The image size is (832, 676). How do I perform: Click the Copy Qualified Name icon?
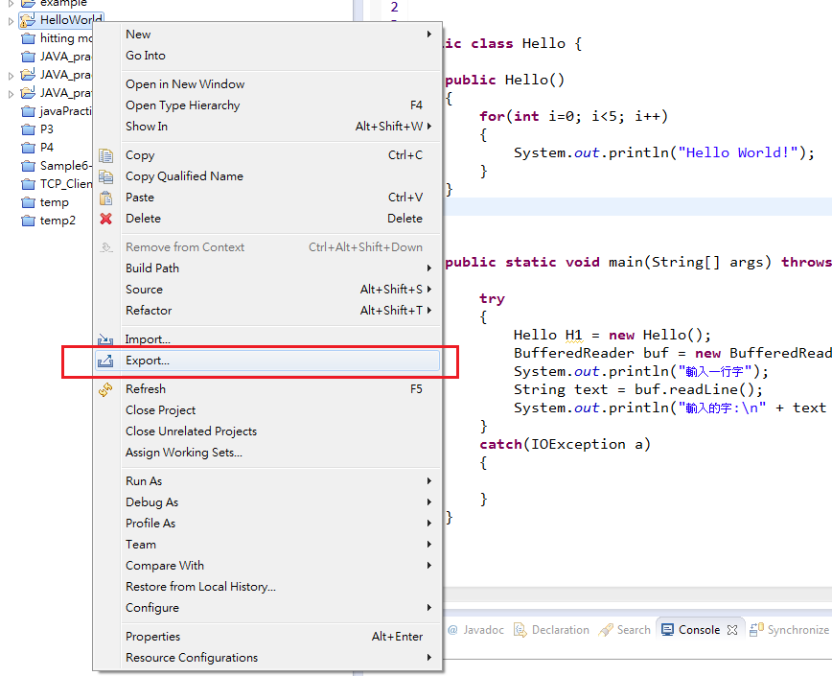[x=105, y=176]
